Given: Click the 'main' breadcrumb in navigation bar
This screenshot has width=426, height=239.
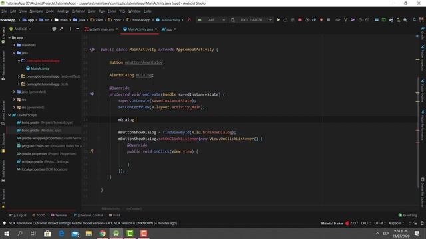Looking at the screenshot, I should 63,20.
